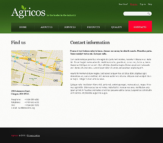Click the Agricos logo text
The height and width of the screenshot is (143, 163).
pyautogui.click(x=28, y=12)
